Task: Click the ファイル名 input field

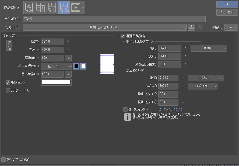Action: 114,19
